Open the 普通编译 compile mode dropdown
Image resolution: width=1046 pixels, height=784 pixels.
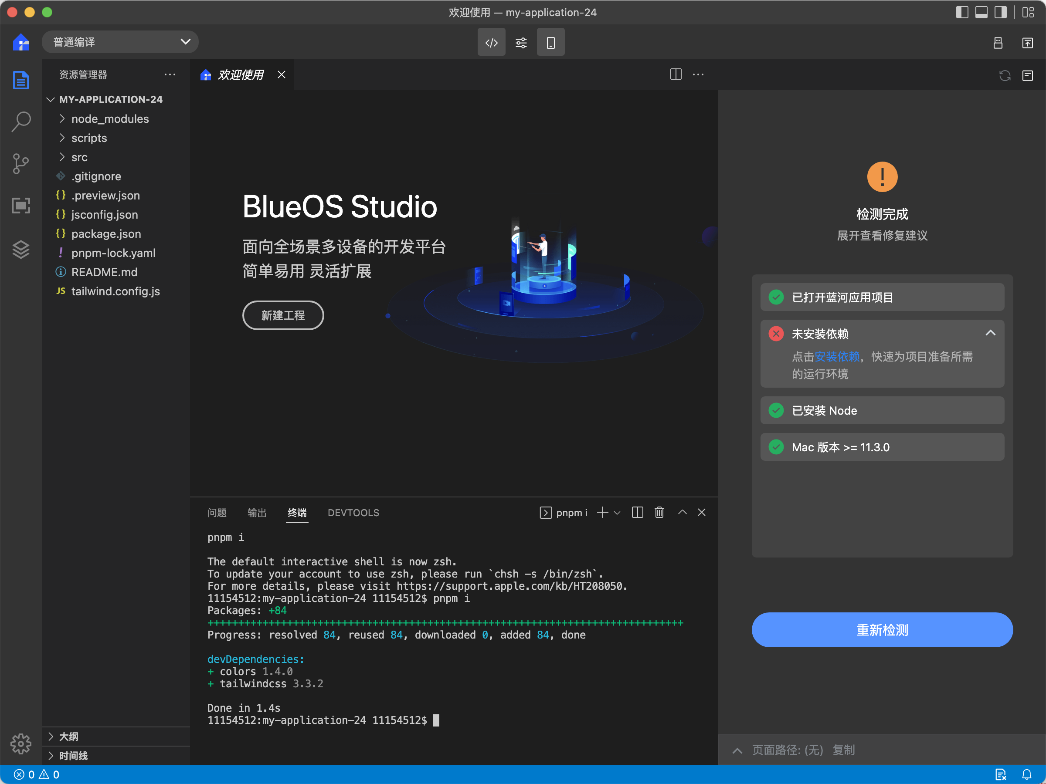(x=120, y=42)
